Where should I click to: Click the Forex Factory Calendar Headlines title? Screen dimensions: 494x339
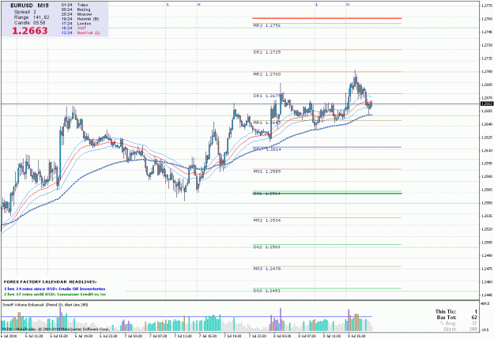tap(50, 282)
